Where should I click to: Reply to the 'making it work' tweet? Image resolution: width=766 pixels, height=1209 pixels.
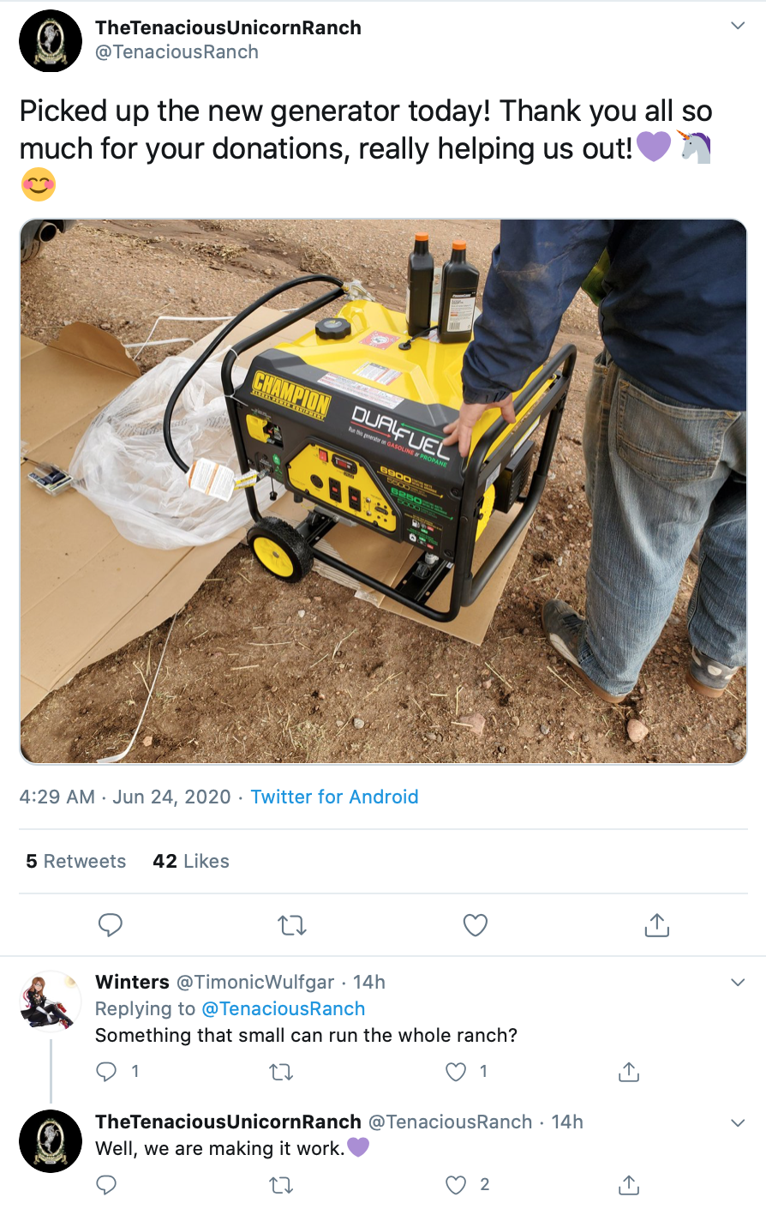106,1185
